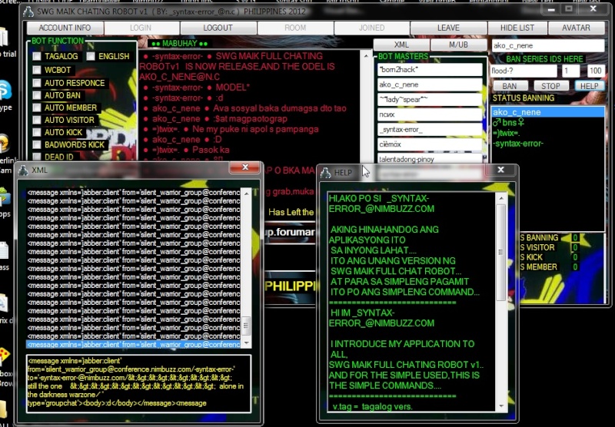The image size is (615, 427).
Task: Click bot master field '_syntax-error_'
Action: 430,129
